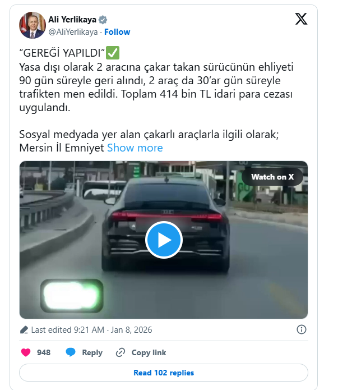
Task: Expand tweet text with Show more
Action: (x=135, y=148)
